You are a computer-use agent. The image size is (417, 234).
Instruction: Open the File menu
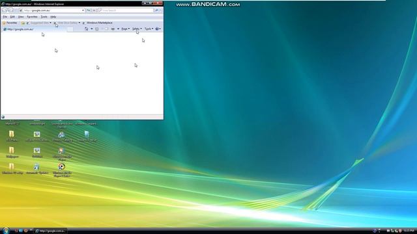point(5,17)
